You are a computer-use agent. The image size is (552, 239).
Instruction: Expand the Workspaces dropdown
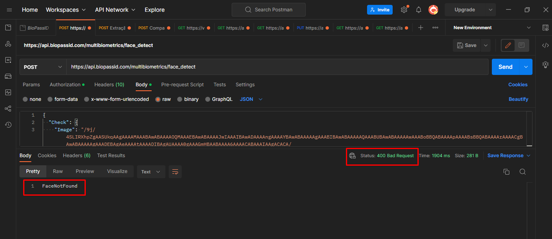click(66, 10)
